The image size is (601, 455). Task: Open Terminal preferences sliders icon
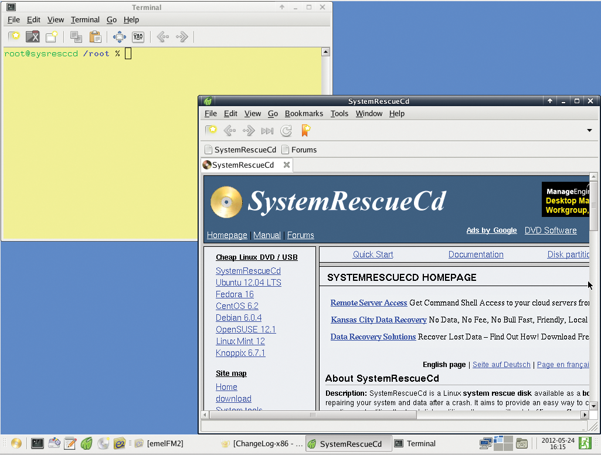click(138, 37)
